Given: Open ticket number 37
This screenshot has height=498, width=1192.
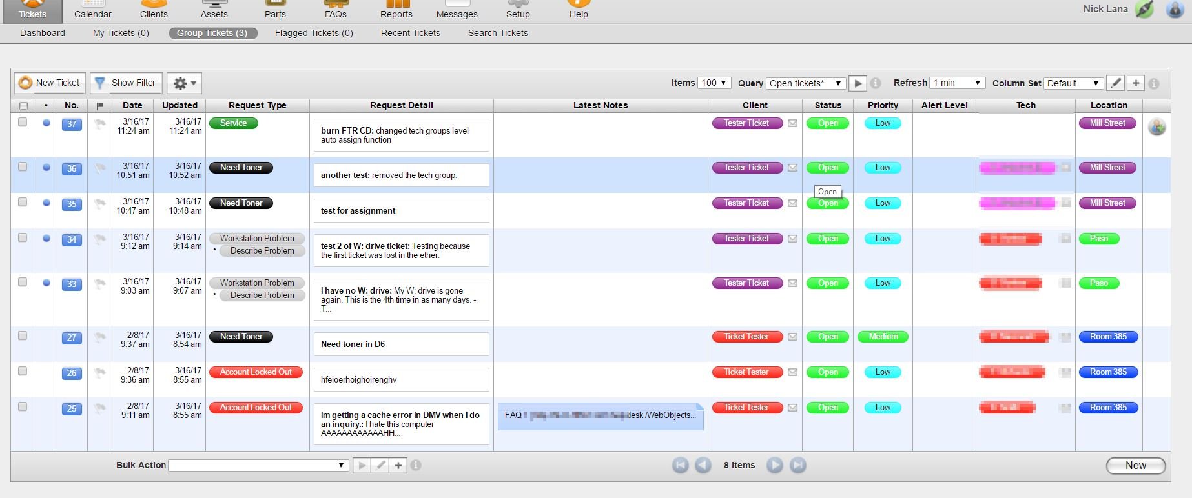Looking at the screenshot, I should click(72, 124).
